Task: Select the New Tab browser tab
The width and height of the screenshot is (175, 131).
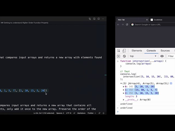Action: click(132, 20)
